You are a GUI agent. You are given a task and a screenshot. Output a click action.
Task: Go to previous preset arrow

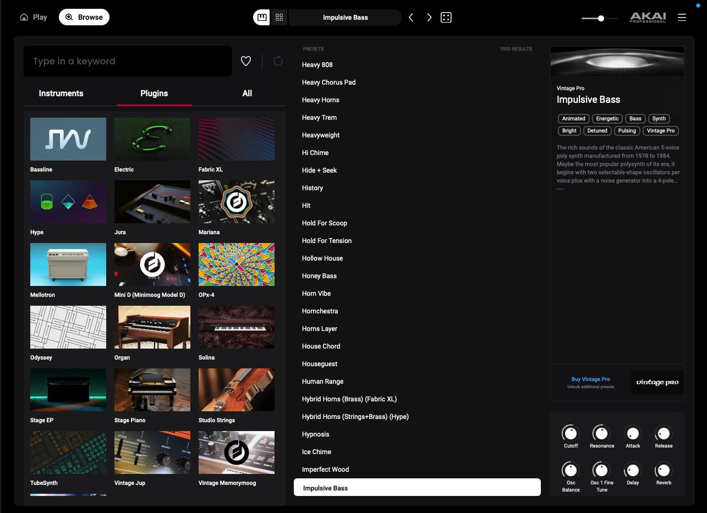pos(411,18)
